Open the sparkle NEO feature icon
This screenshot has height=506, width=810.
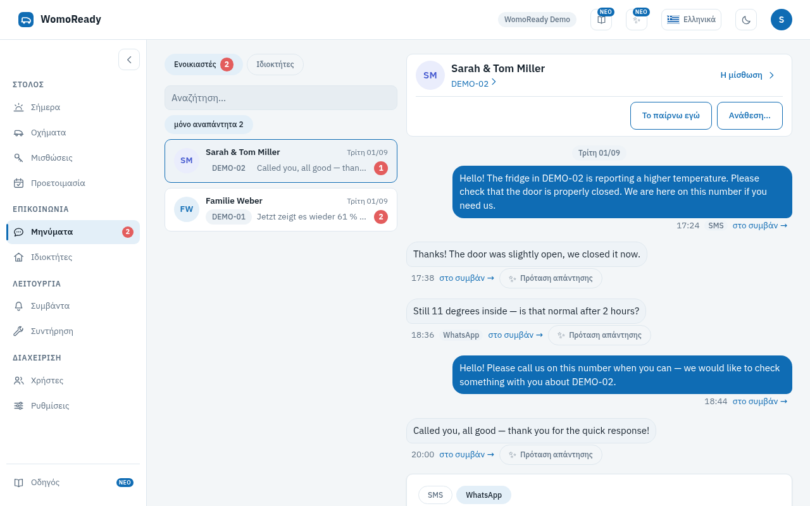(x=637, y=20)
